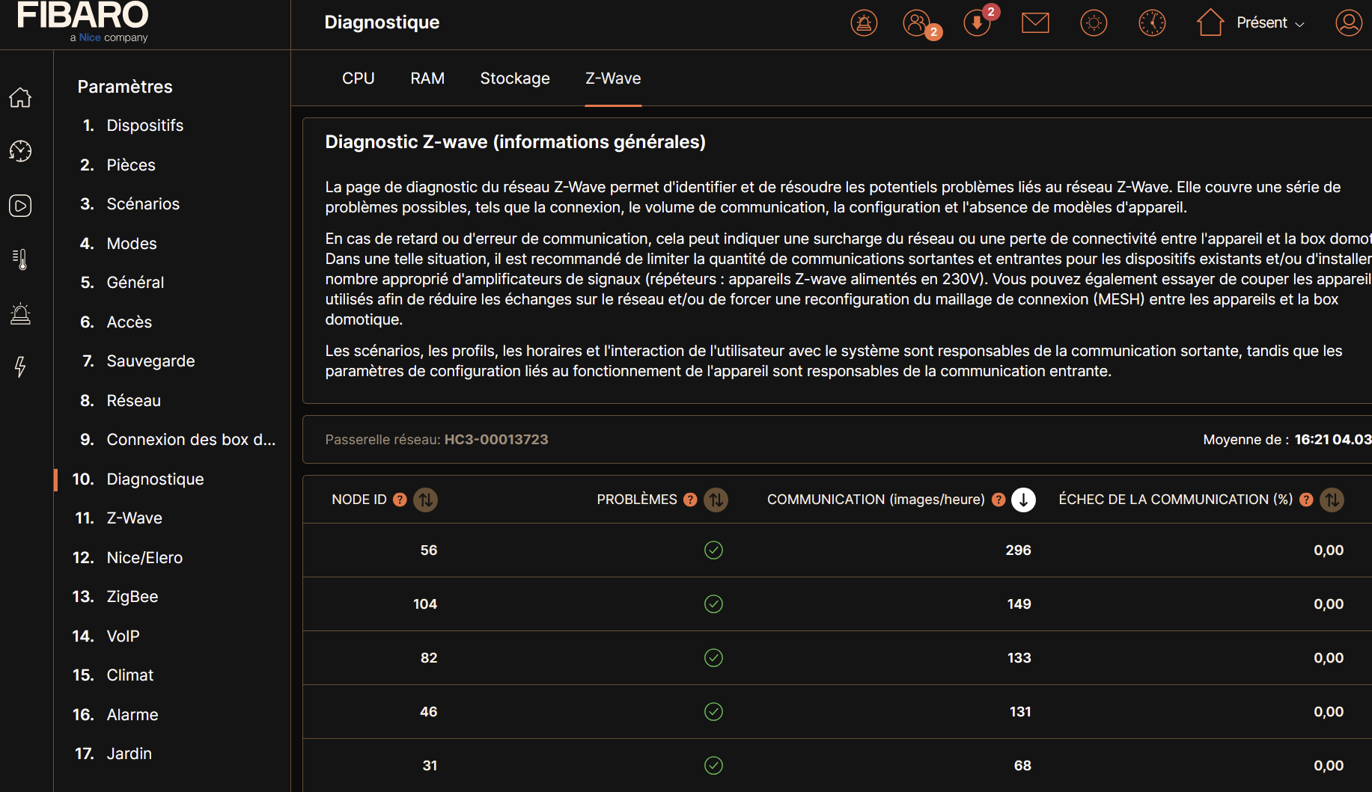1372x792 pixels.
Task: Open the alarm siren icon in top bar
Action: point(864,23)
